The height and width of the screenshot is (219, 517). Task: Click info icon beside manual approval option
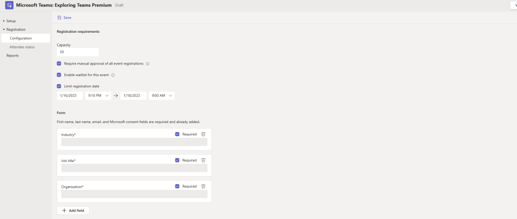pyautogui.click(x=148, y=64)
